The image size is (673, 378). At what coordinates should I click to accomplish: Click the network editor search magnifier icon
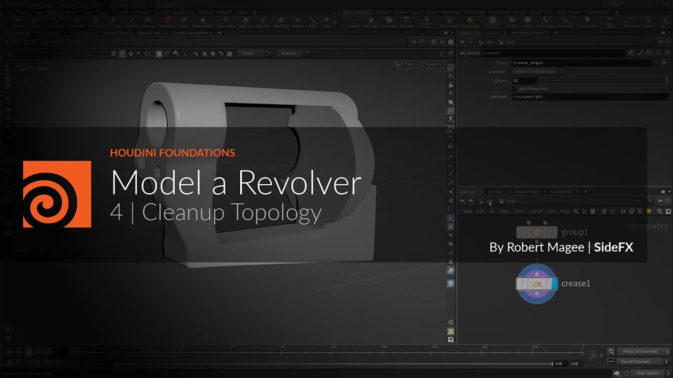pyautogui.click(x=660, y=211)
